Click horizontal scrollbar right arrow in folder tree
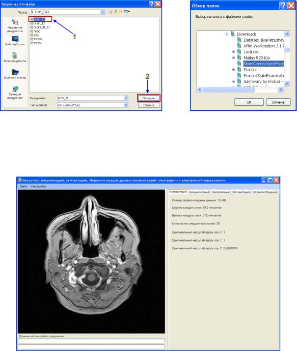Viewport: 297px width, 351px height. 281,90
